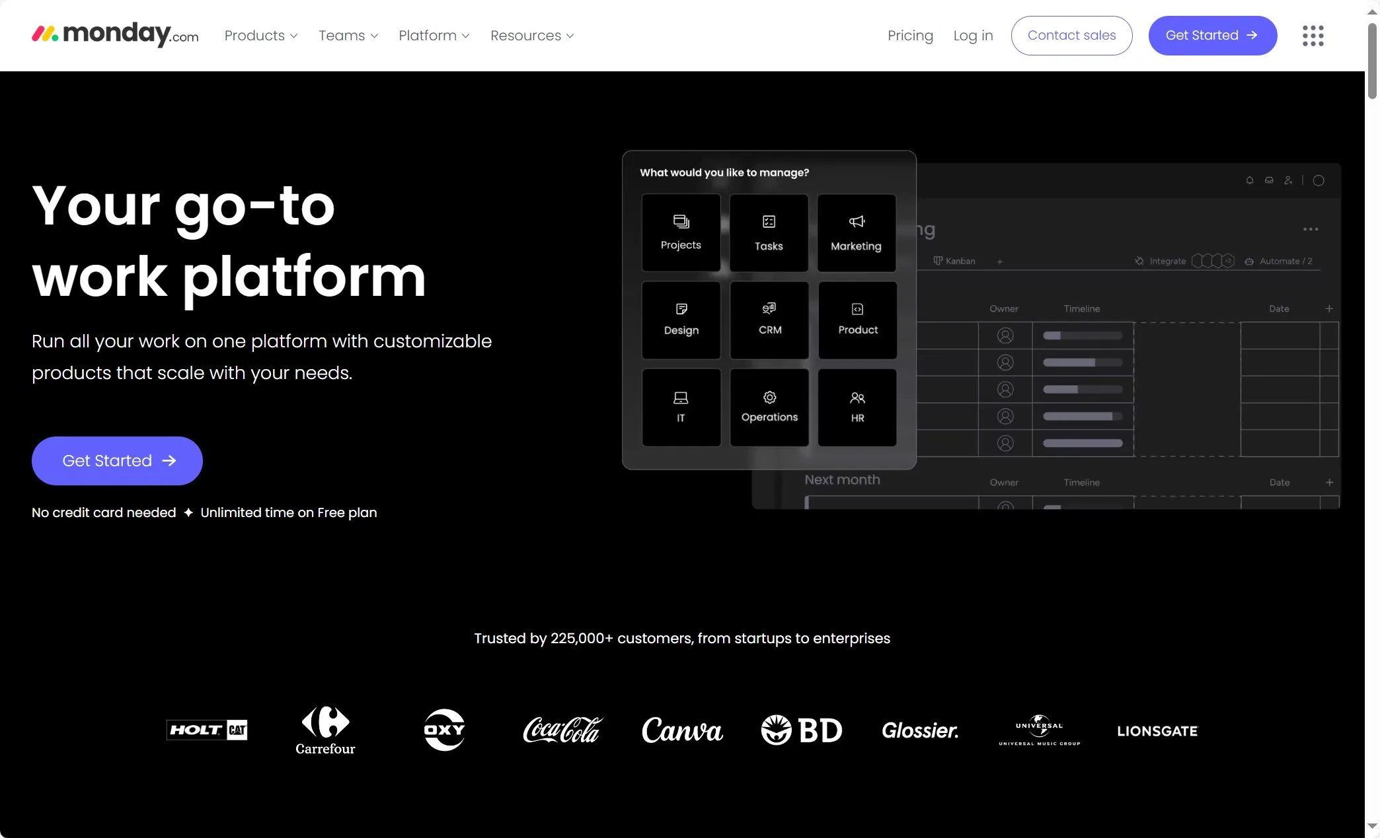Click the first row timeline progress bar

pos(1083,335)
